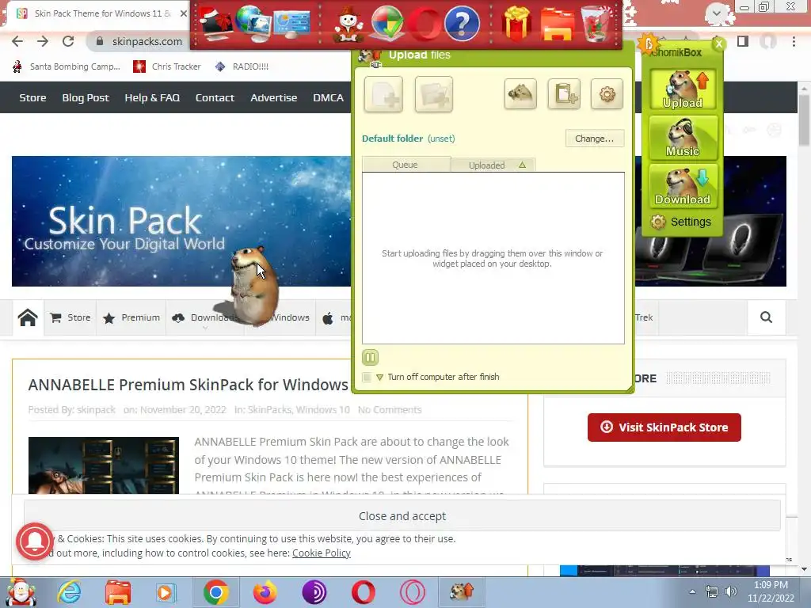Click the volume speaker tray icon

(730, 591)
